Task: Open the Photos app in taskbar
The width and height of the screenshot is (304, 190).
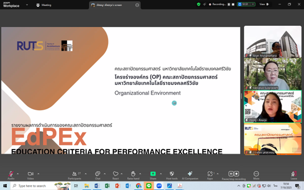Action: point(170,186)
